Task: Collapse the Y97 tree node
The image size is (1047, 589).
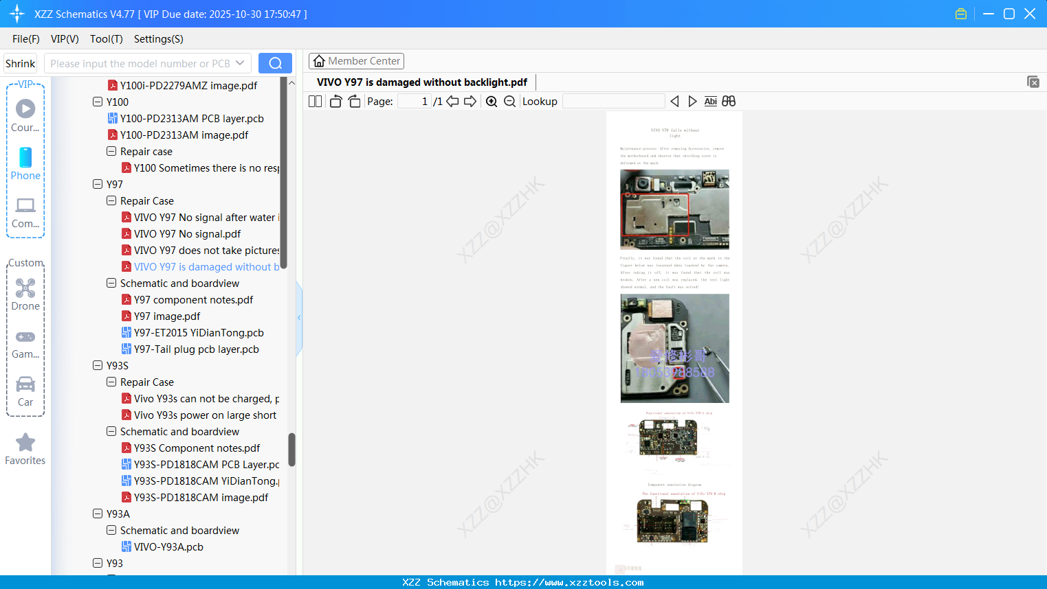Action: point(98,184)
